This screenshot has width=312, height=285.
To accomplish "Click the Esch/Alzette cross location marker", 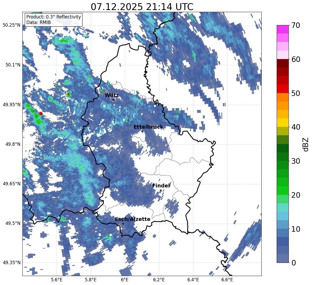I will (123, 224).
